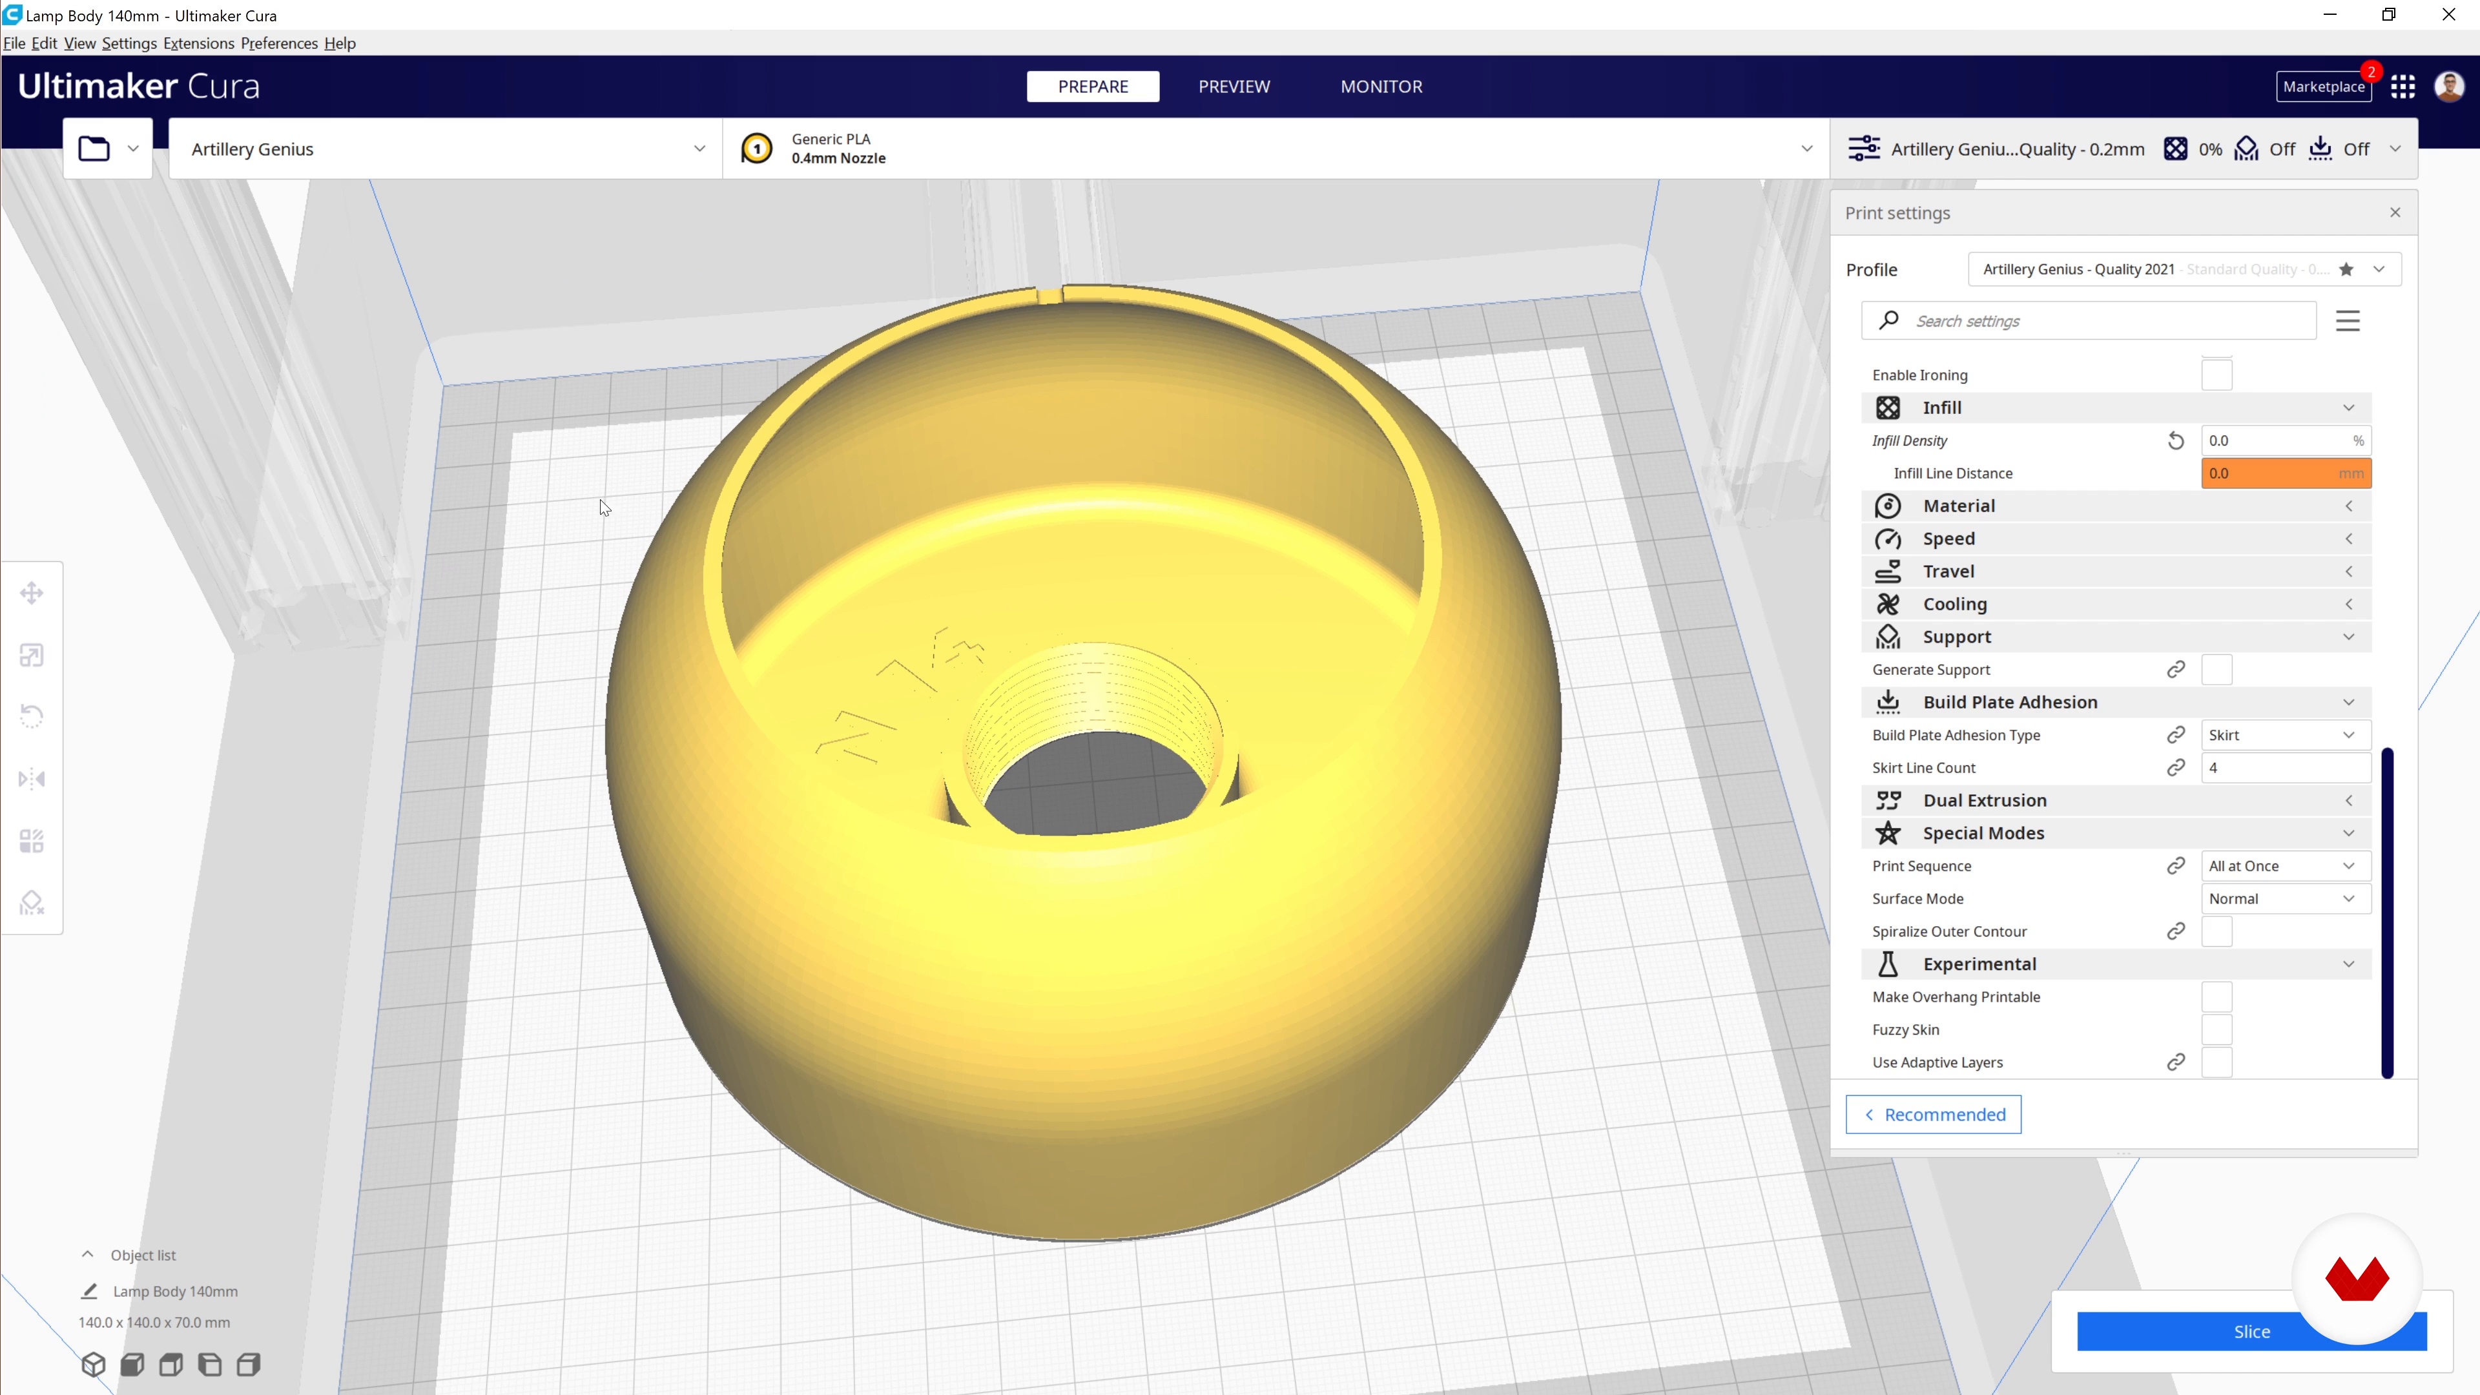Click link icon for Spiralize Outer Contour
The height and width of the screenshot is (1395, 2480).
tap(2176, 932)
